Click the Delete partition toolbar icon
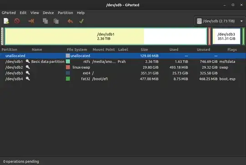 (x=17, y=21)
